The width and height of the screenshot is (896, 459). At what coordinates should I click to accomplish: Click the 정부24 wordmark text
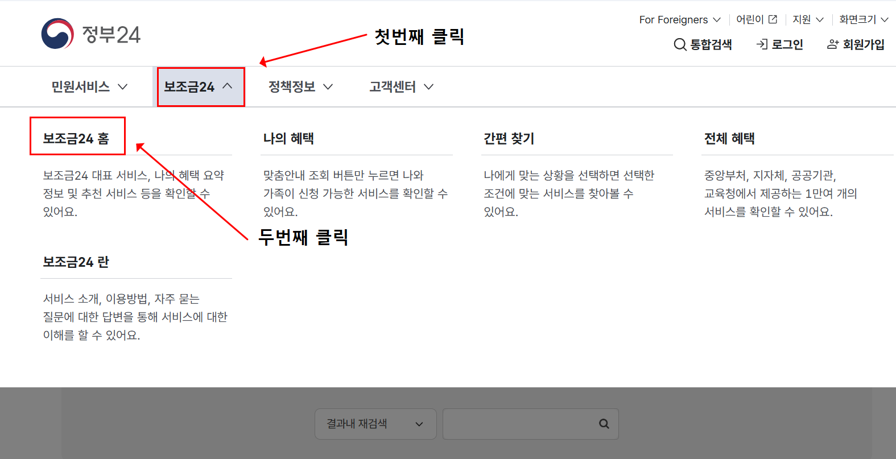[112, 35]
